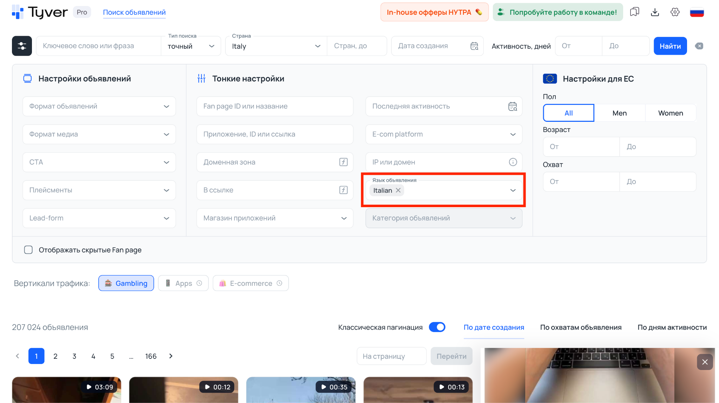Click the Russian flag language icon
The image size is (719, 403).
click(697, 12)
